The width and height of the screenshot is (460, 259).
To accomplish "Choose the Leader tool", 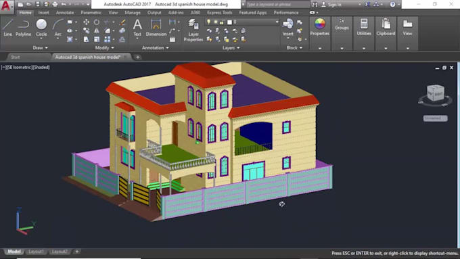I will tap(172, 30).
